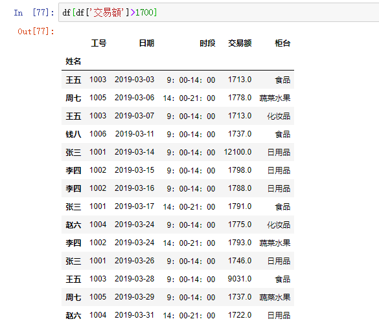Click the value 9031.0 in 交易额

pos(240,279)
